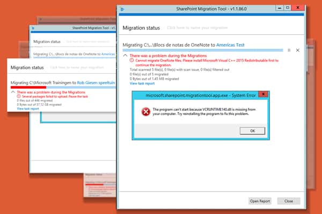Viewport: 322px width, 214px height.
Task: Click the app icon in the background window's title bar
Action: pyautogui.click(x=33, y=28)
